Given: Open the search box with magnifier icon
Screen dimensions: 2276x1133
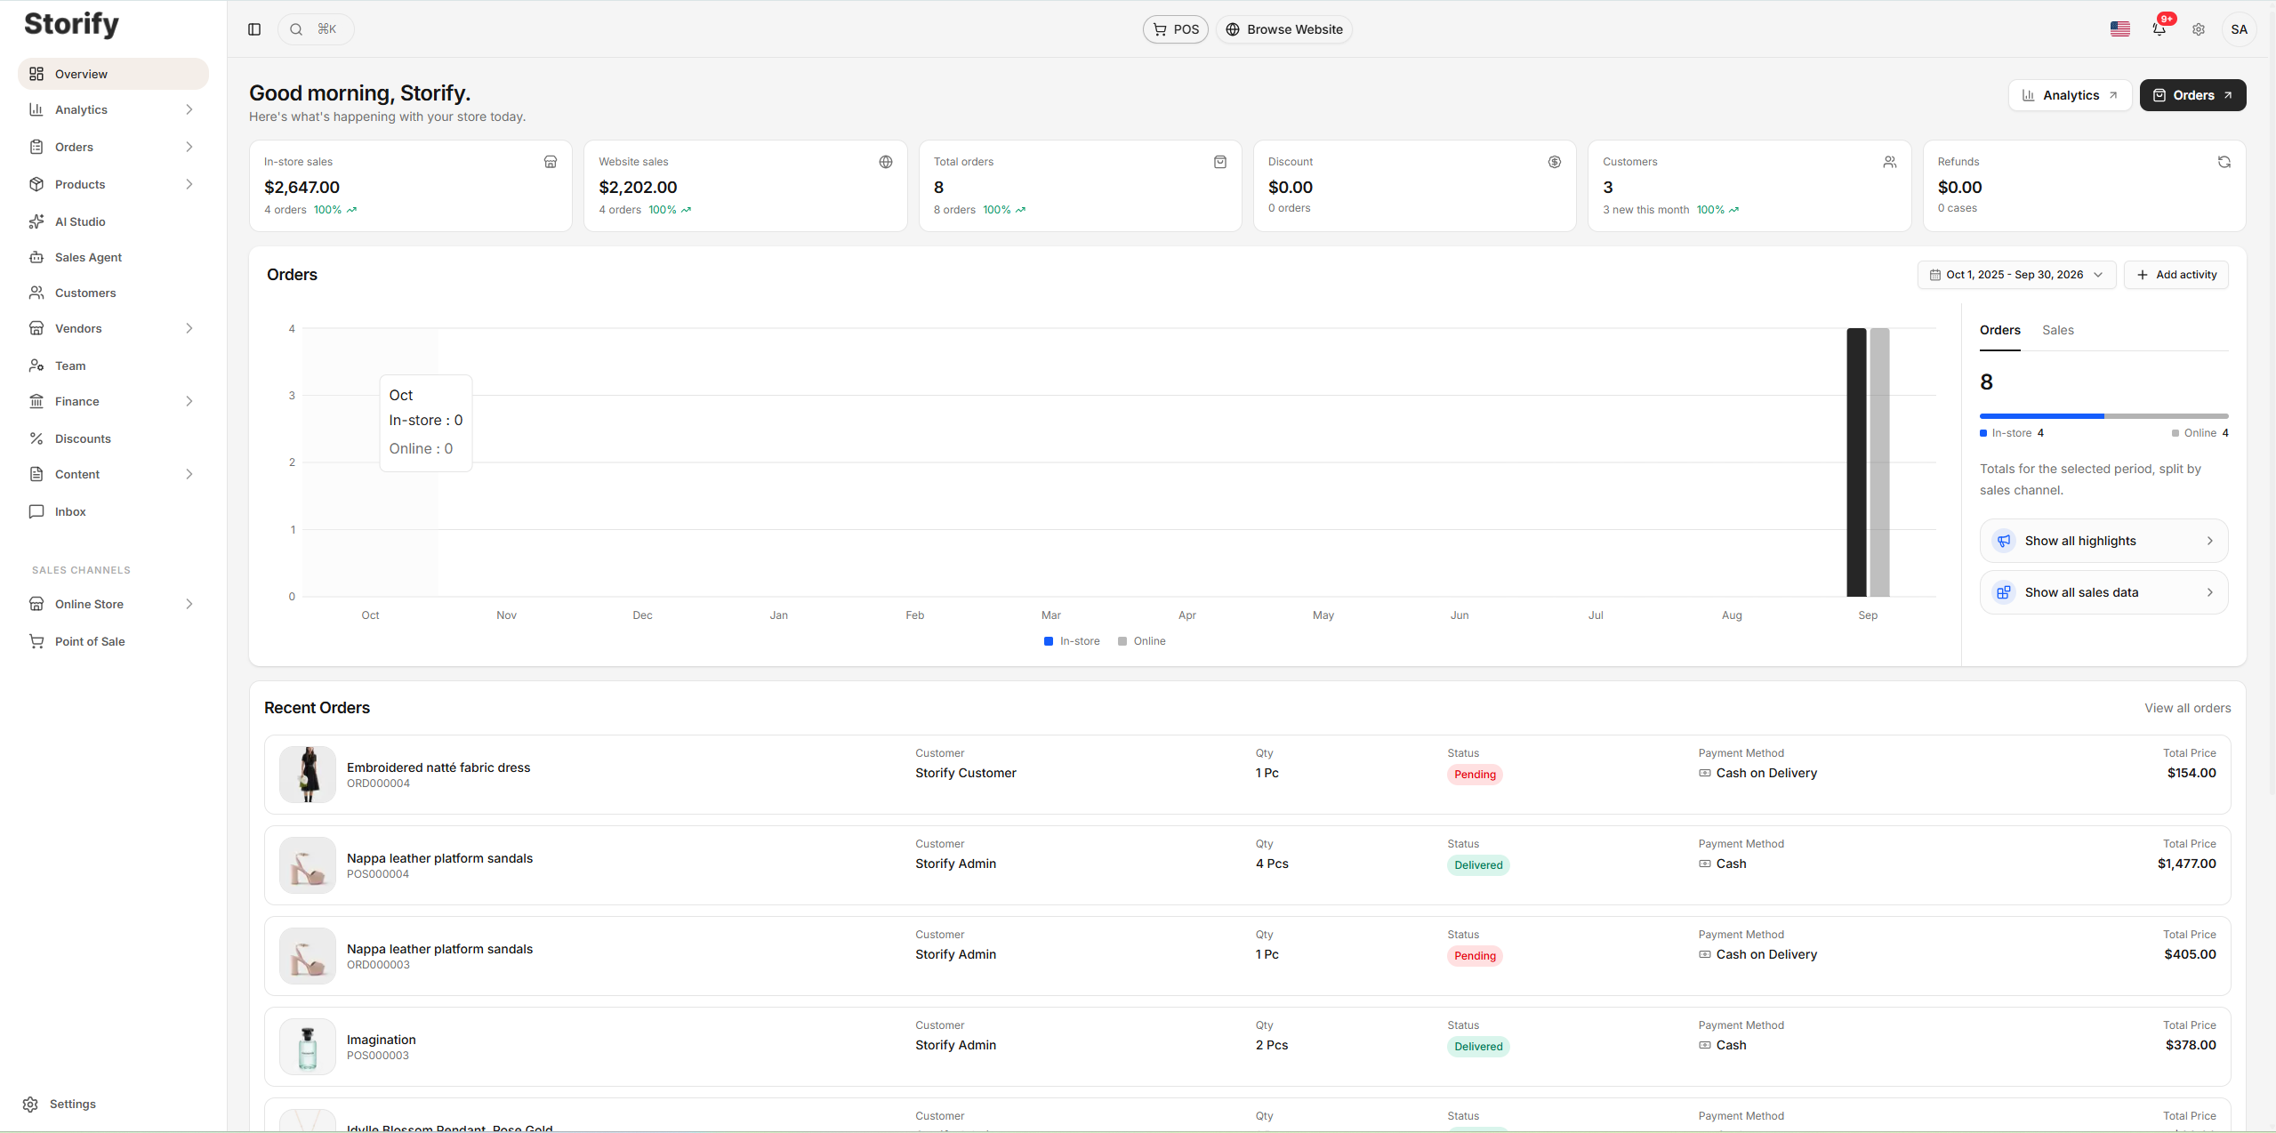Looking at the screenshot, I should point(316,29).
